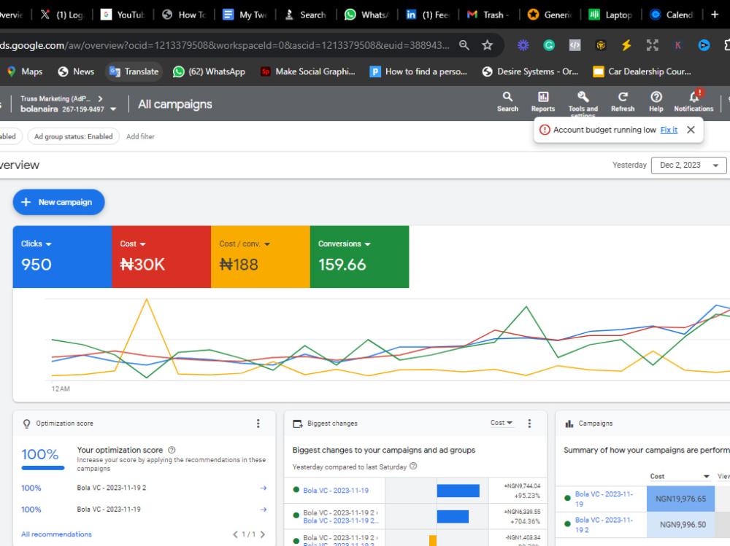730x546 pixels.
Task: Click the Optimization score lightbulb icon
Action: click(x=26, y=424)
